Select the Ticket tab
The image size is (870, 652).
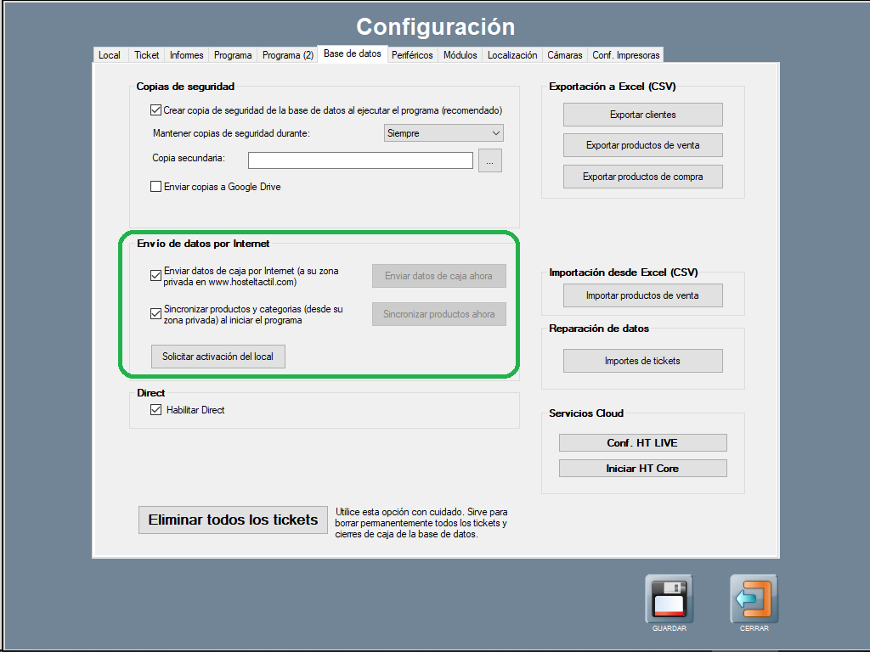146,55
